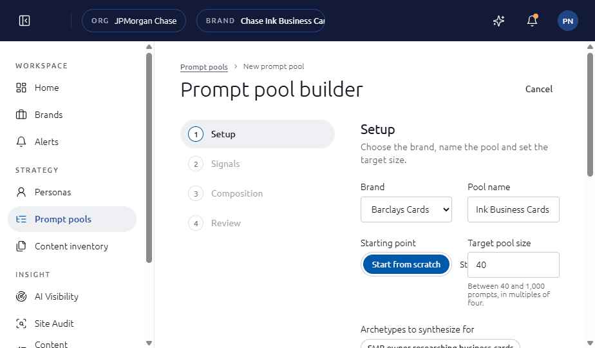Screen dimensions: 595x348
Task: Click the Site Audit scan icon
Action: tap(21, 324)
